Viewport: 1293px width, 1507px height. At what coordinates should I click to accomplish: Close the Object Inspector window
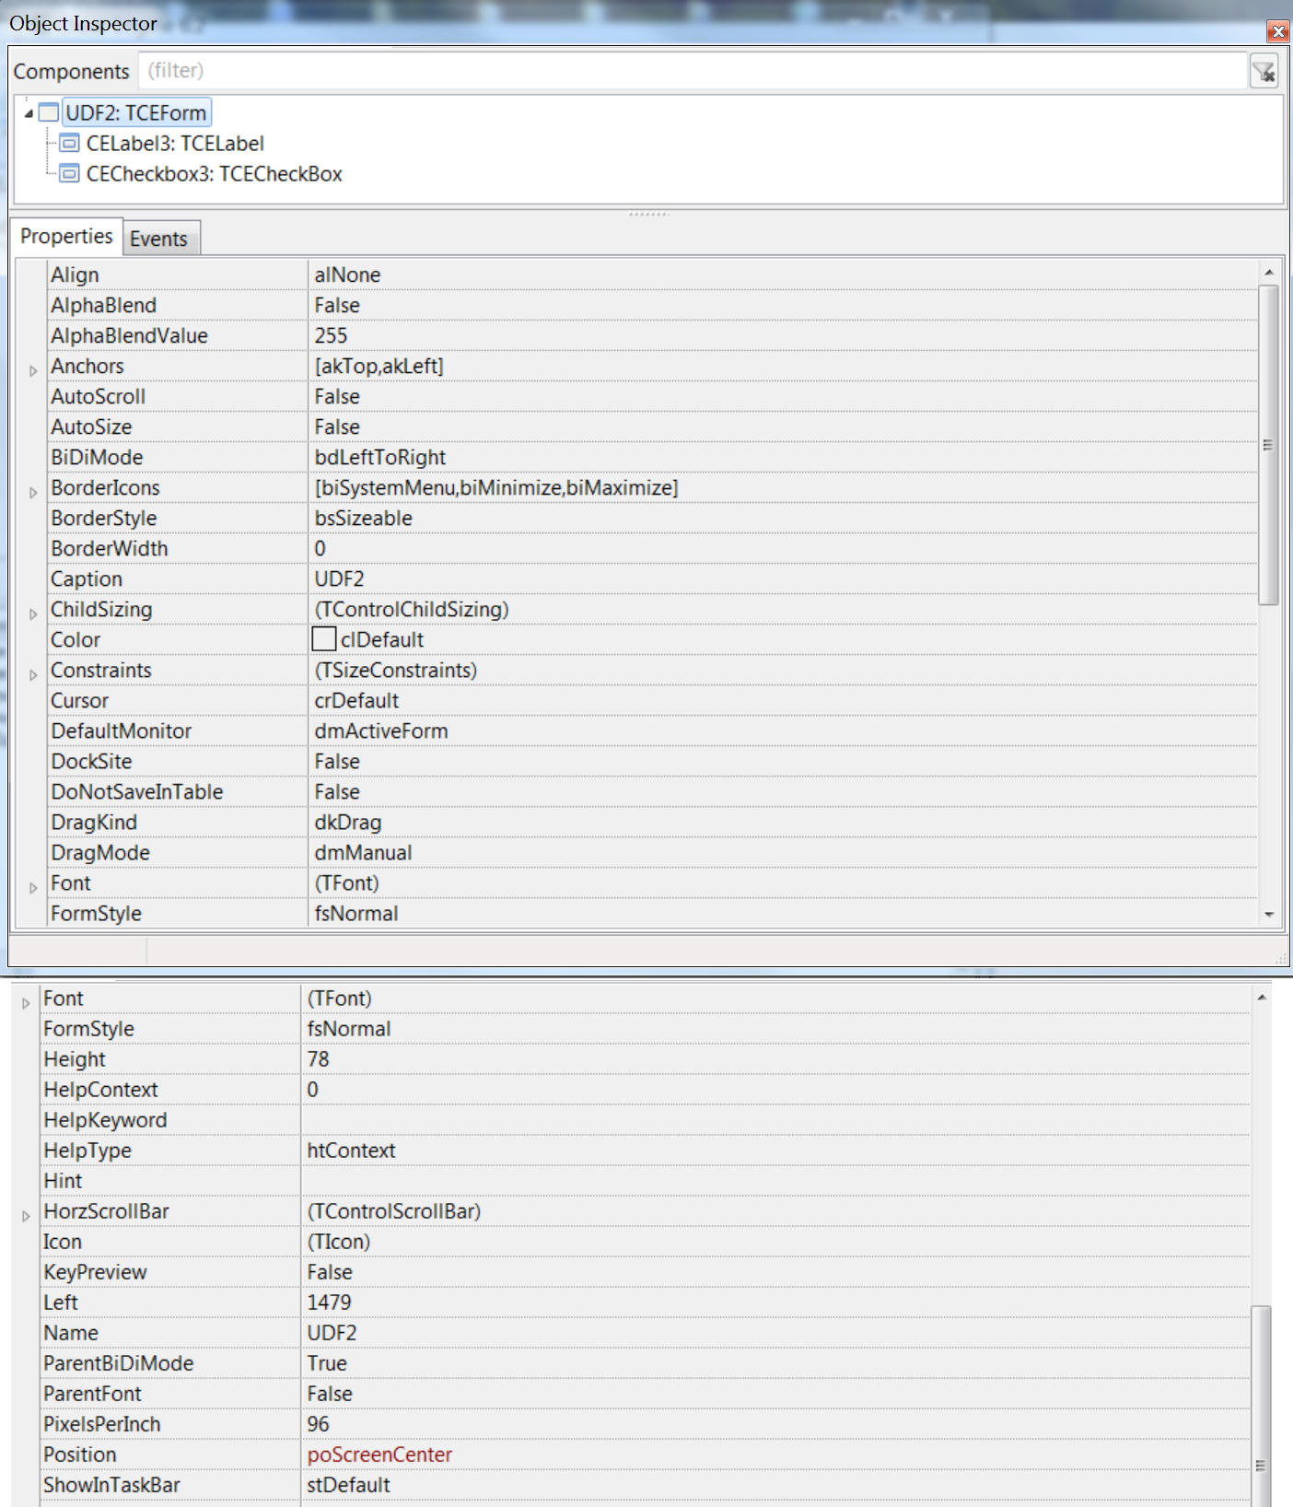point(1277,31)
